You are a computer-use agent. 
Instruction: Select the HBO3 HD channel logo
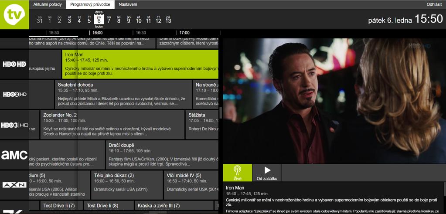point(14,125)
